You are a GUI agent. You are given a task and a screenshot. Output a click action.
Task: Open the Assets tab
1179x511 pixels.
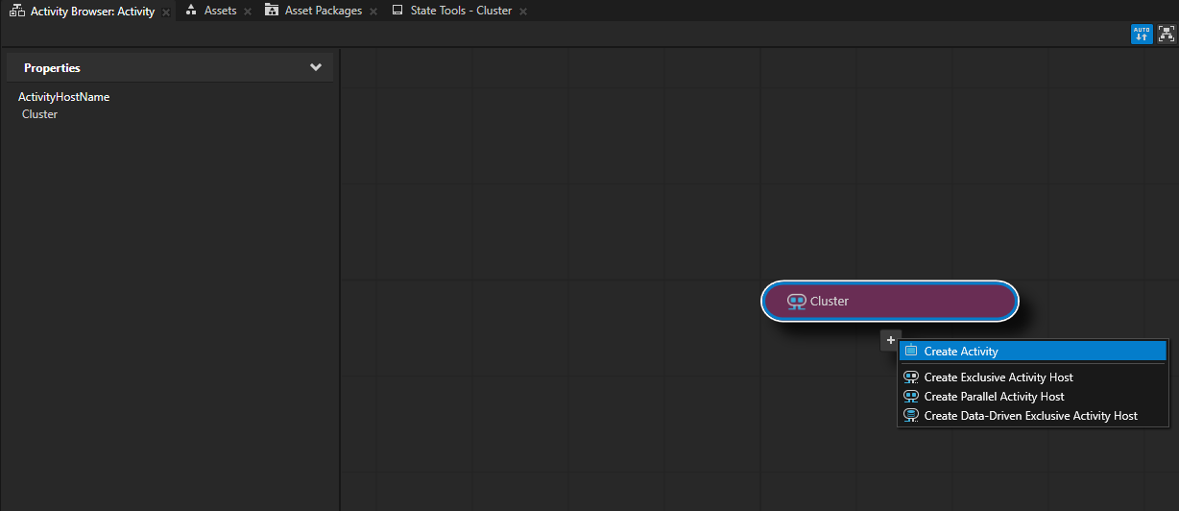220,11
